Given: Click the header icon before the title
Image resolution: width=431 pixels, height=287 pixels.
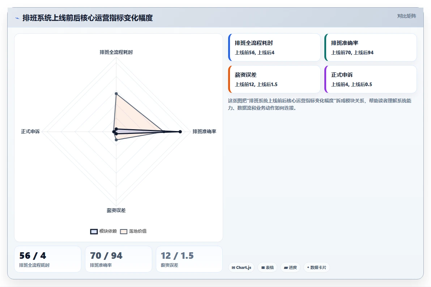Looking at the screenshot, I should (17, 18).
